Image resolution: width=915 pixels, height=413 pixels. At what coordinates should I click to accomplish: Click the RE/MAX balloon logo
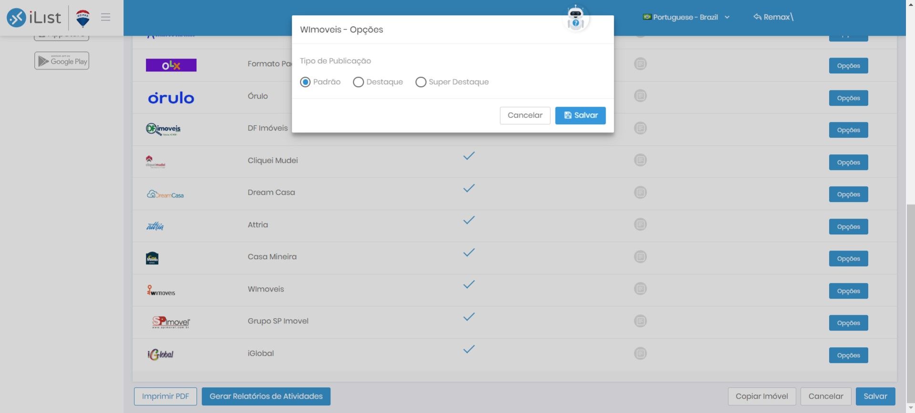(x=83, y=18)
